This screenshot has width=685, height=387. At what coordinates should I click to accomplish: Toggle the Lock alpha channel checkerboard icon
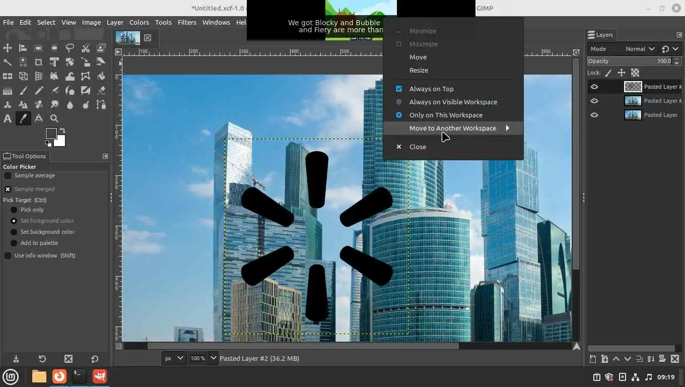coord(635,73)
